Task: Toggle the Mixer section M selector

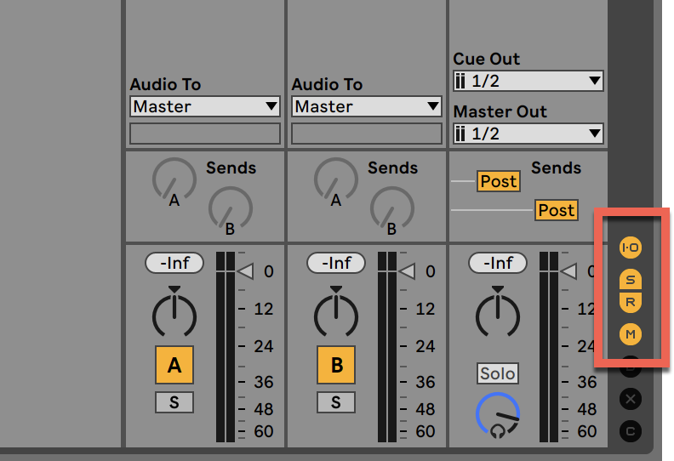Action: click(631, 333)
